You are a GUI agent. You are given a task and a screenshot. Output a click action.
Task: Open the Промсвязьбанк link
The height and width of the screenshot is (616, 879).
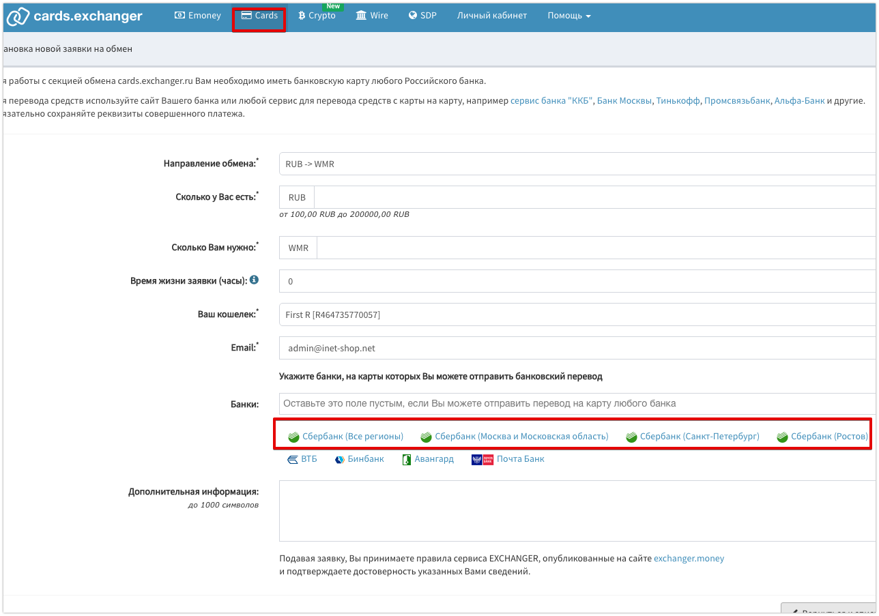pos(737,100)
